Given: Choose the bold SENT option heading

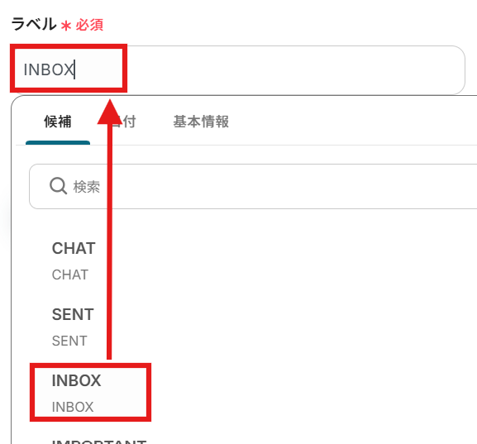Looking at the screenshot, I should click(x=73, y=314).
